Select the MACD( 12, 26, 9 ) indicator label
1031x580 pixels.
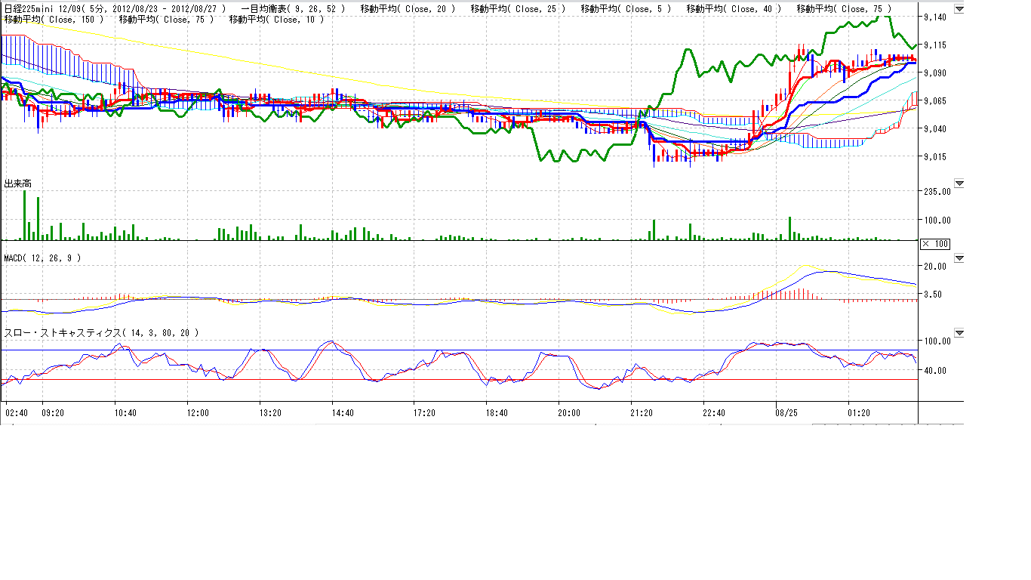click(x=43, y=258)
